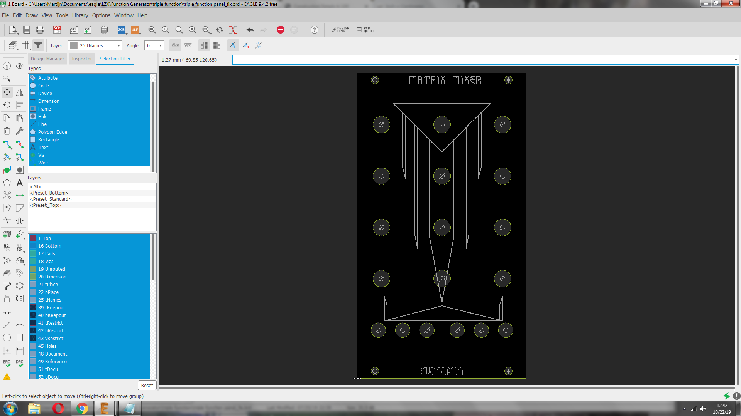Image resolution: width=741 pixels, height=416 pixels.
Task: Open the Angle dropdown
Action: (x=154, y=45)
